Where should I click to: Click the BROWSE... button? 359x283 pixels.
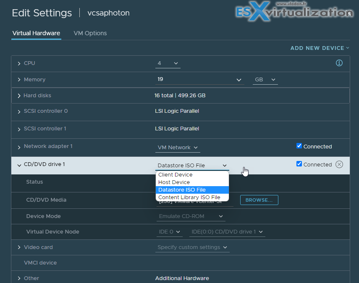(259, 200)
